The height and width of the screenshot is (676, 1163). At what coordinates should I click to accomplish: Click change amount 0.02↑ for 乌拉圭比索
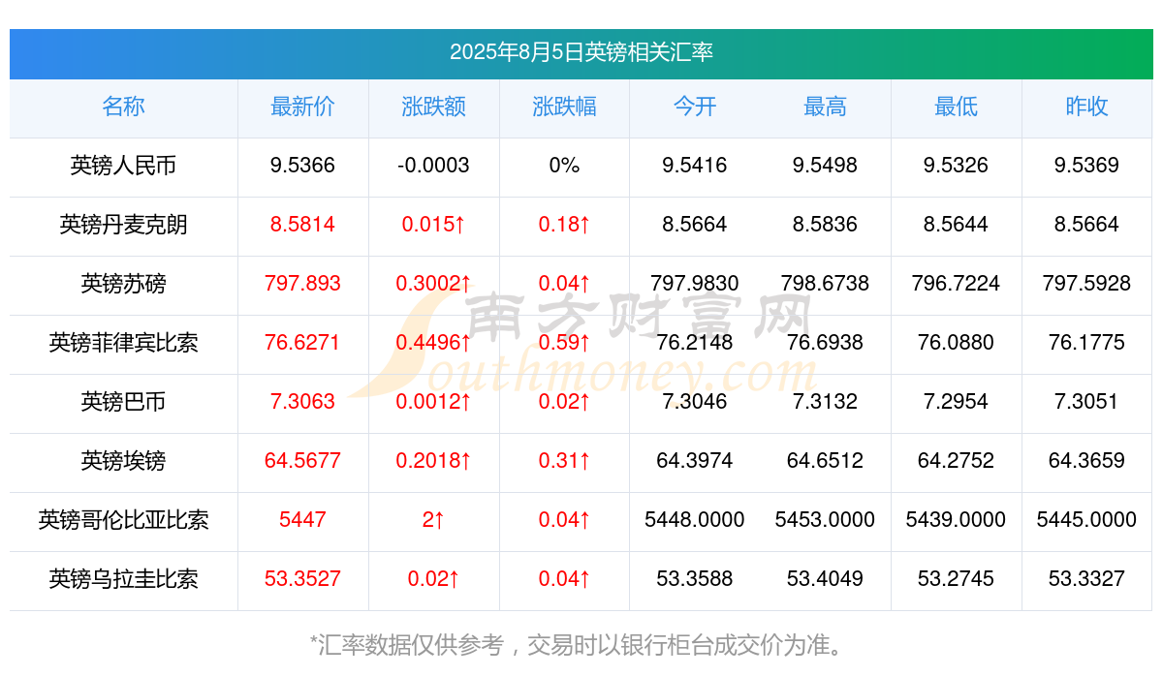tap(433, 579)
